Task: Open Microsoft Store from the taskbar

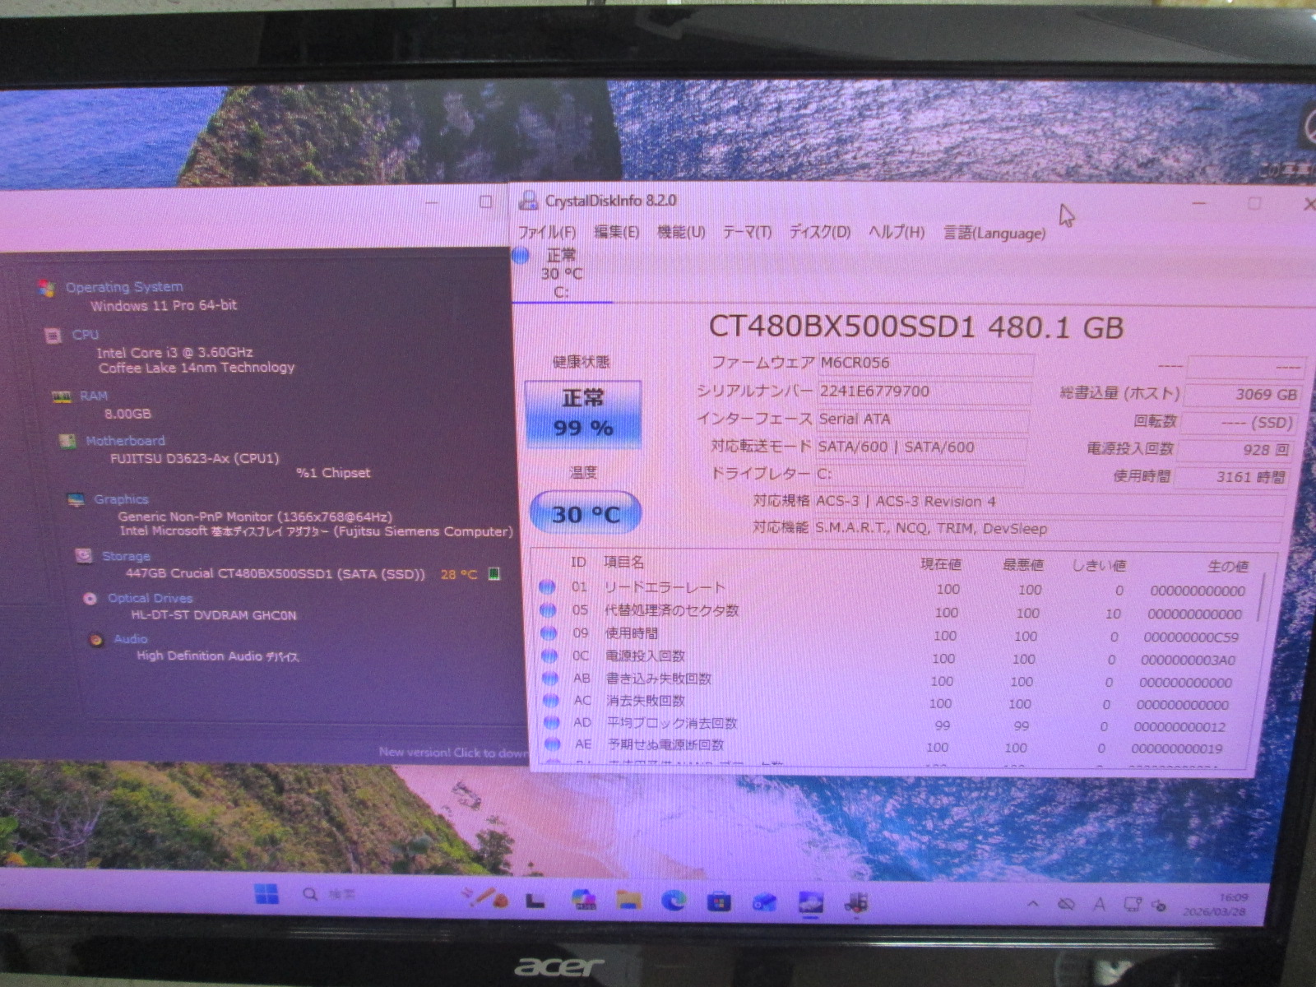Action: point(719,902)
